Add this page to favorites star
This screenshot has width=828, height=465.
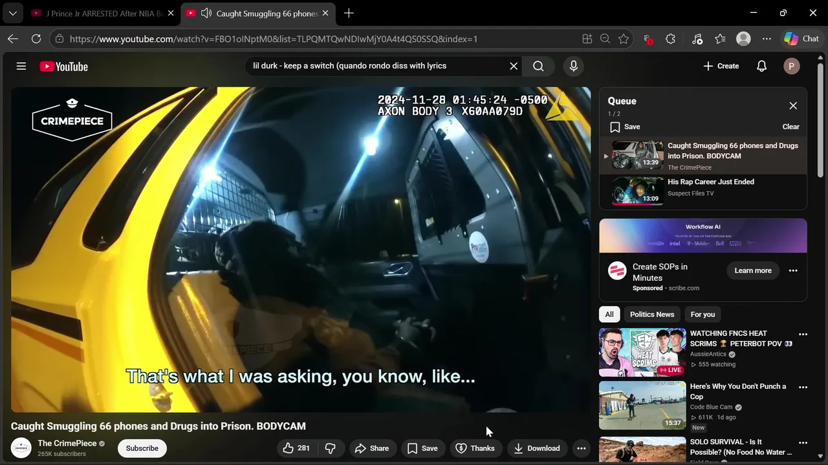point(624,39)
